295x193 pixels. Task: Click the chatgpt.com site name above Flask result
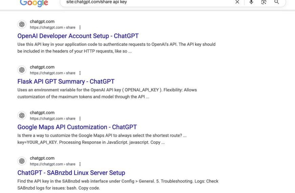tap(42, 67)
